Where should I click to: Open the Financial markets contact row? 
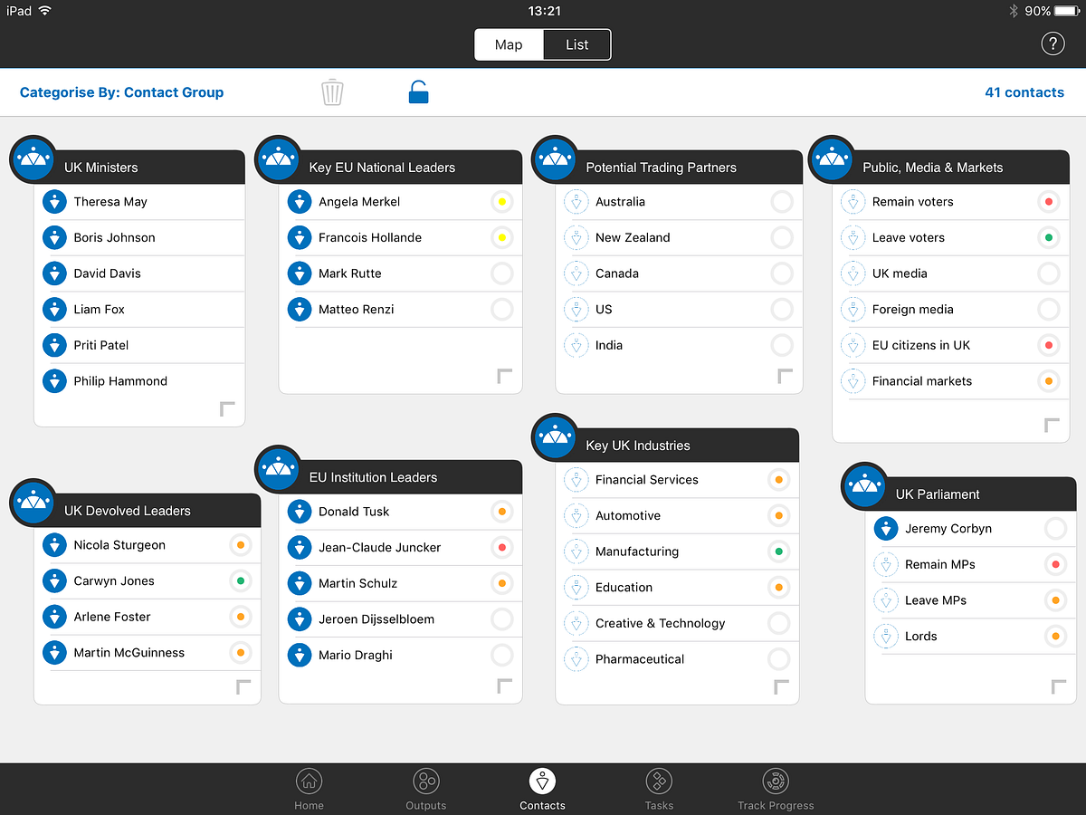pyautogui.click(x=950, y=381)
